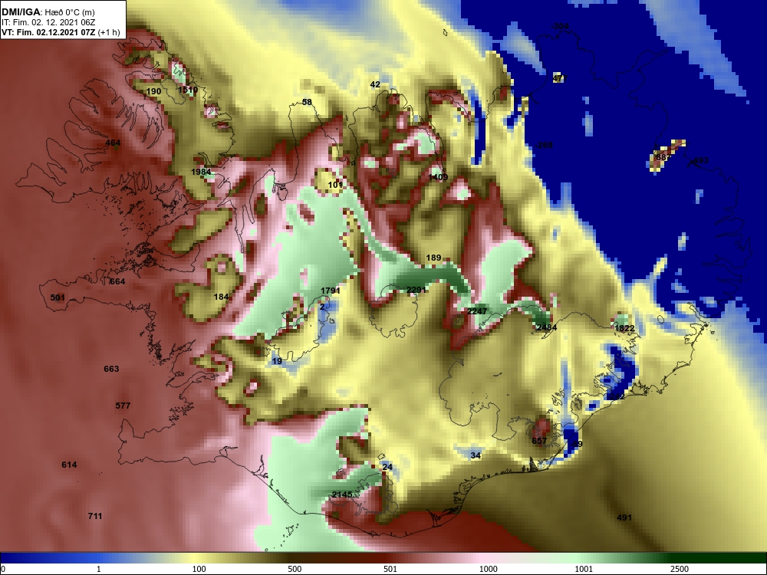Click the map value 2145
This screenshot has height=575, width=767.
tap(342, 495)
